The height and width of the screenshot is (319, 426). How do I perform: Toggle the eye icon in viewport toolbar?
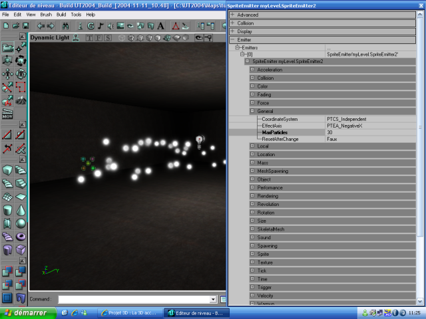tap(199, 38)
